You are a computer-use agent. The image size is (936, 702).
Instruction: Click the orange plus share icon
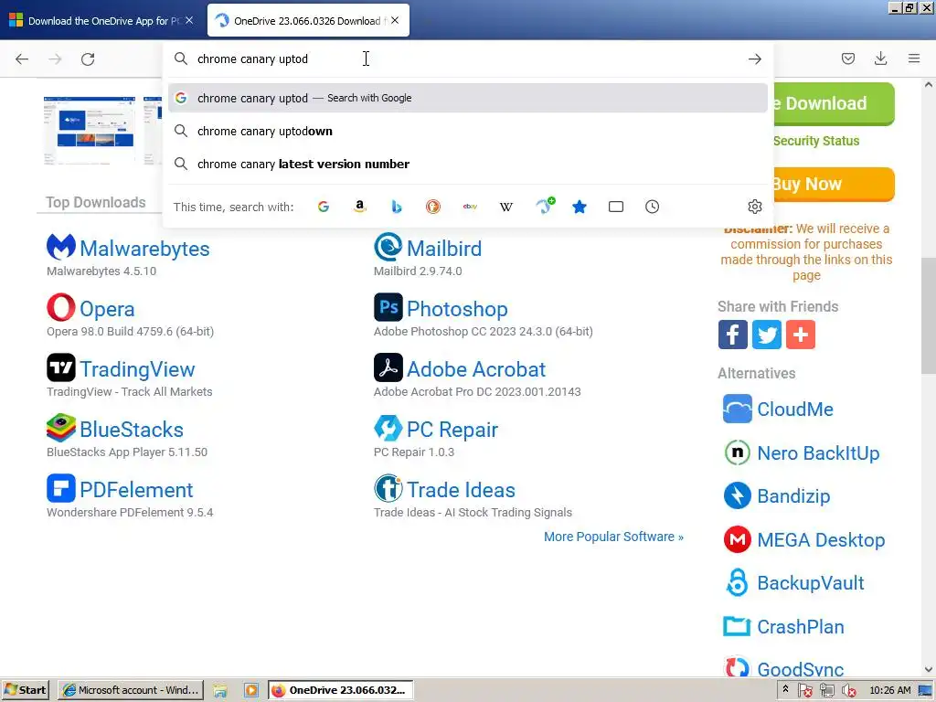tap(801, 335)
